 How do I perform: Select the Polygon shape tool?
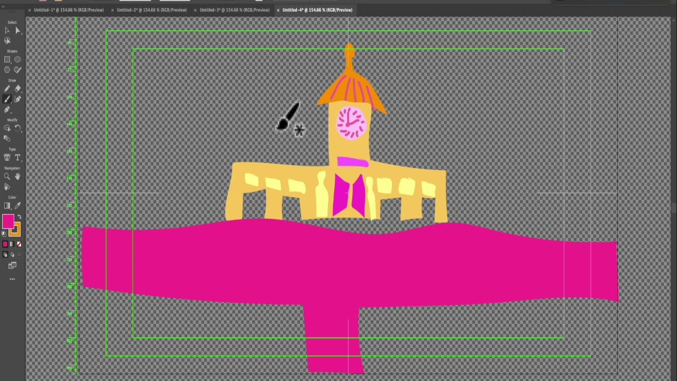click(7, 70)
